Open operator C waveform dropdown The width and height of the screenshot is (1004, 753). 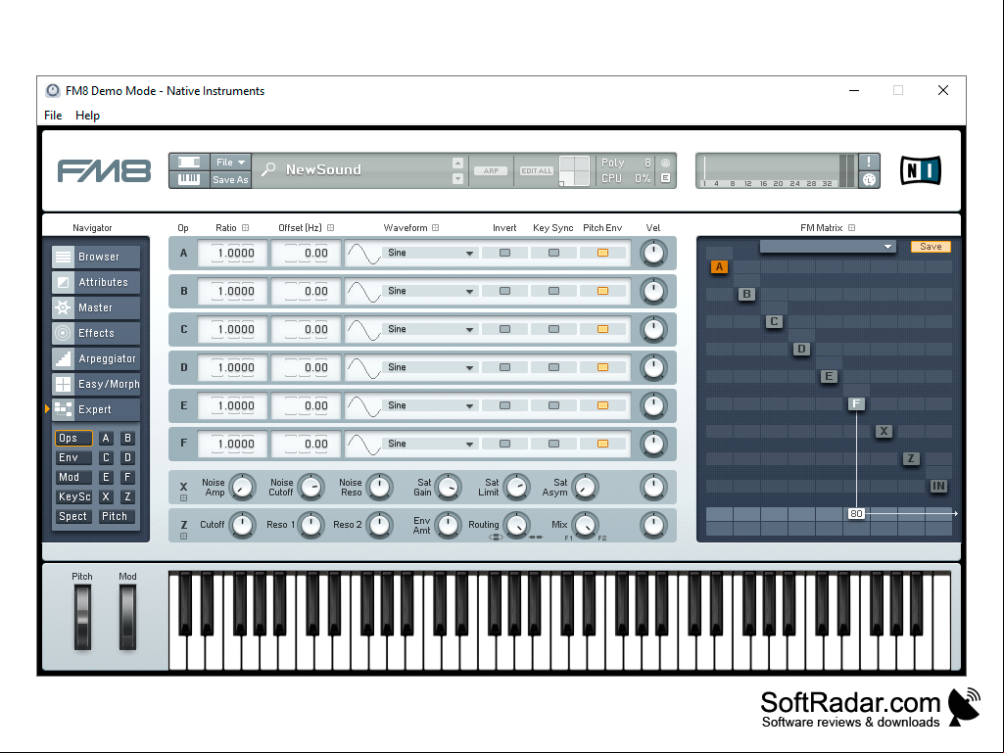[430, 329]
